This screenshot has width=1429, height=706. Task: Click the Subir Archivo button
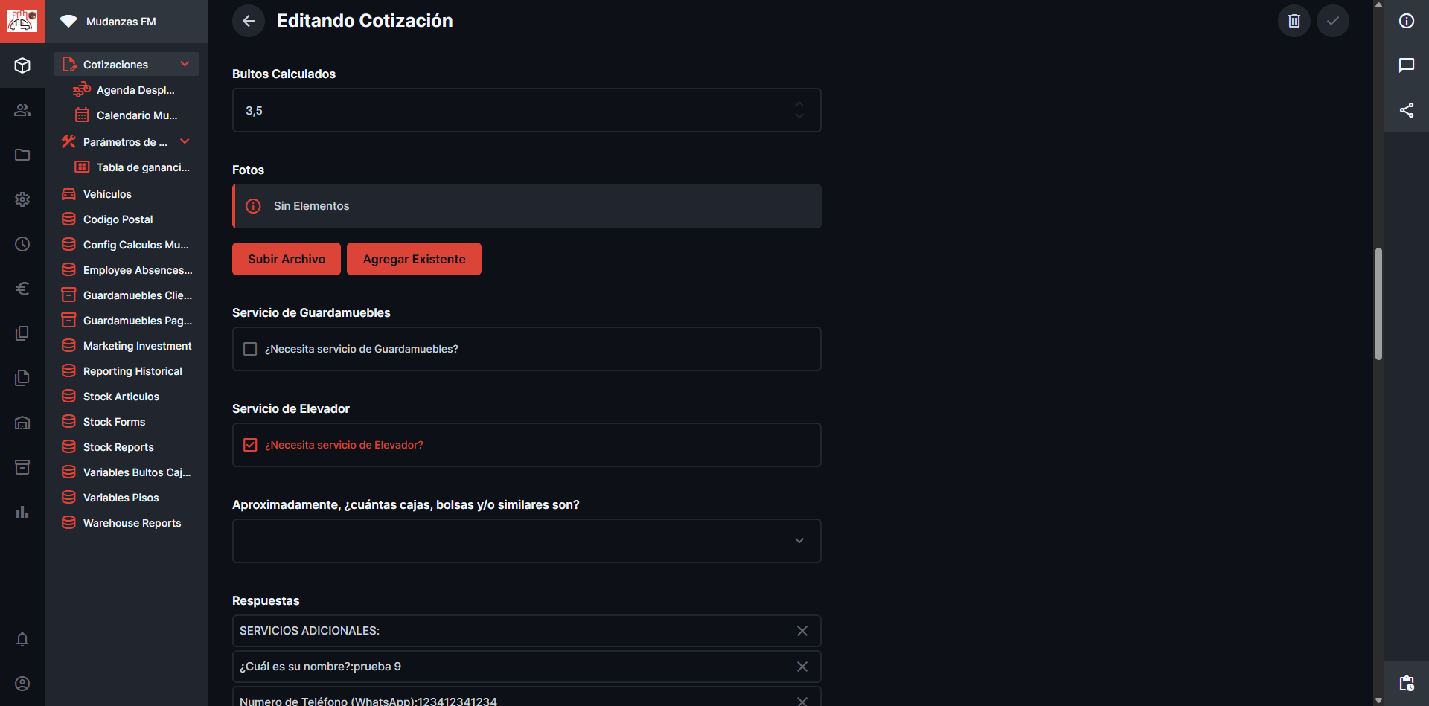pos(287,259)
